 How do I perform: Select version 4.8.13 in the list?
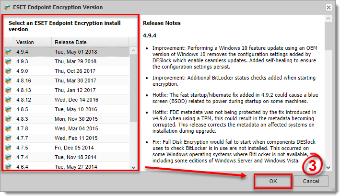point(67,90)
